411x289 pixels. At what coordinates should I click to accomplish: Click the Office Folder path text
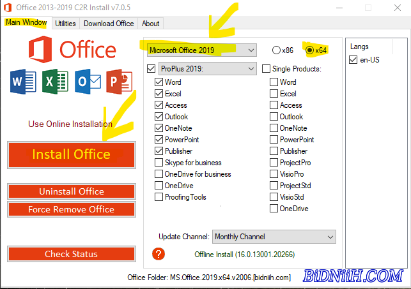click(x=209, y=278)
